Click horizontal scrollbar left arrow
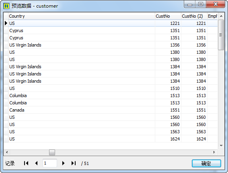Image resolution: width=228 pixels, height=173 pixels. (x=7, y=152)
